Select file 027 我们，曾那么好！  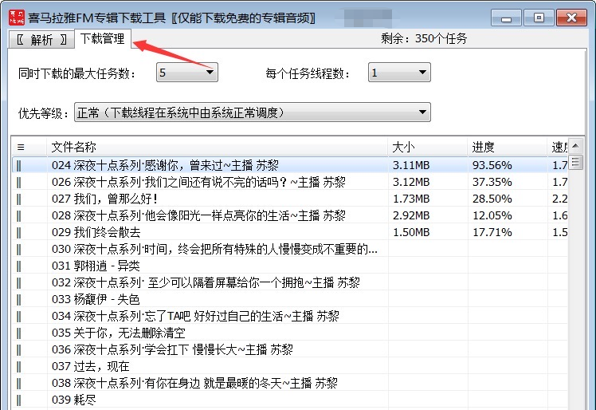pos(105,199)
